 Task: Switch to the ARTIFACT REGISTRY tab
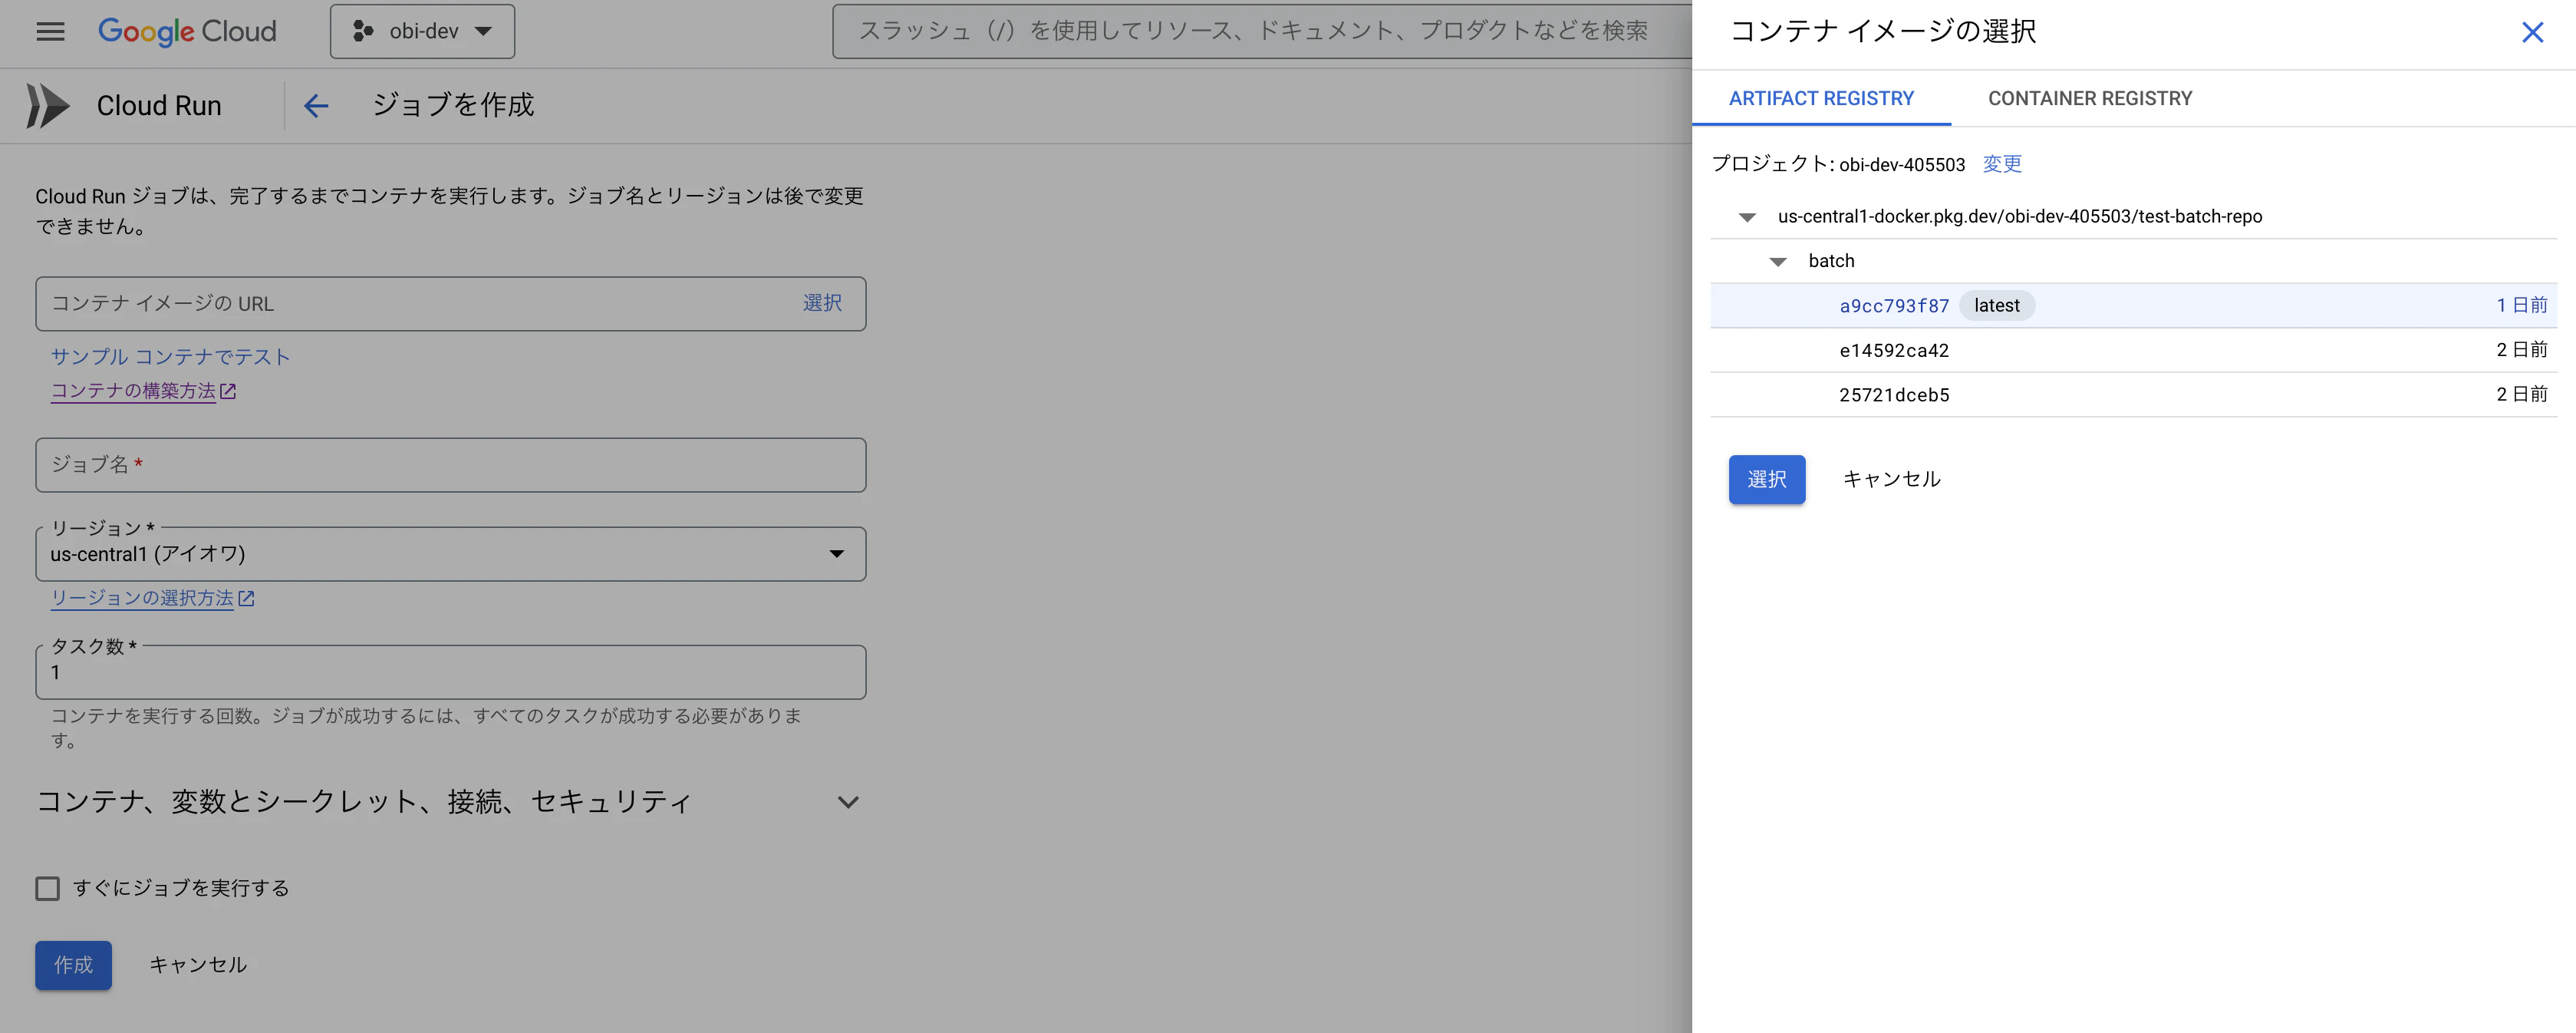[x=1821, y=98]
